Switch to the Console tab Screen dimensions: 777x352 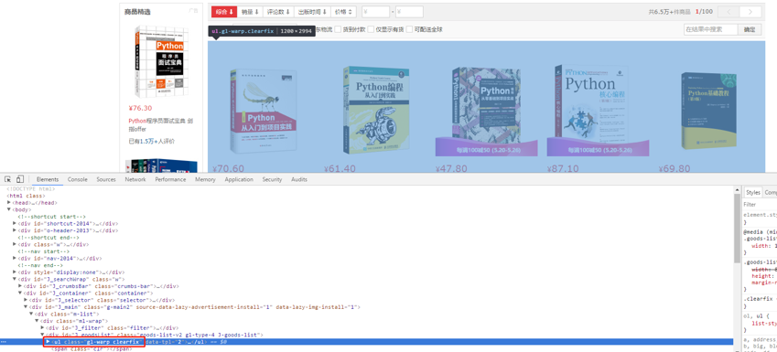pyautogui.click(x=77, y=179)
